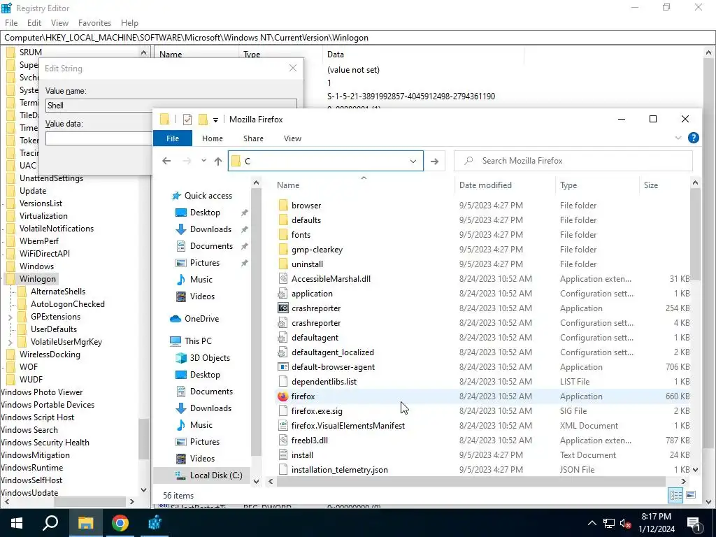Go up one folder level arrow
This screenshot has height=537, width=716.
tap(218, 162)
